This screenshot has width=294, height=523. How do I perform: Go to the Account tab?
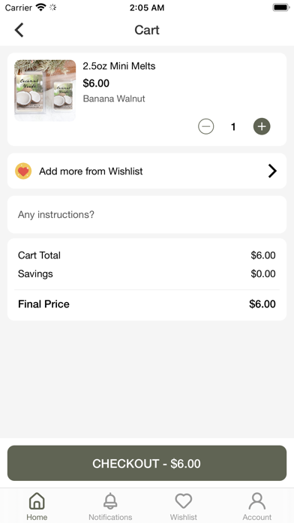[256, 506]
